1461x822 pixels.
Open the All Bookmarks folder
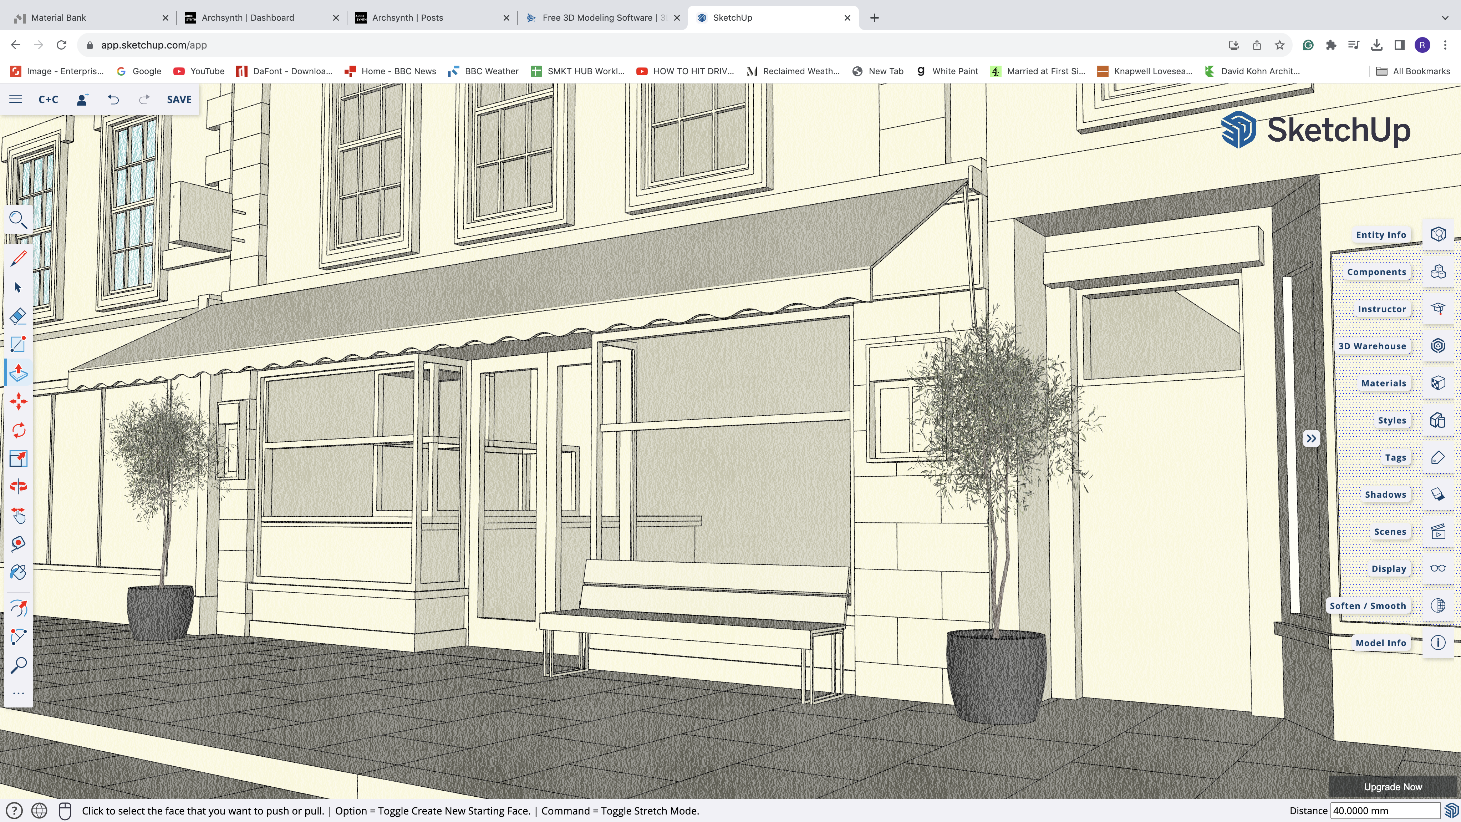click(x=1413, y=71)
